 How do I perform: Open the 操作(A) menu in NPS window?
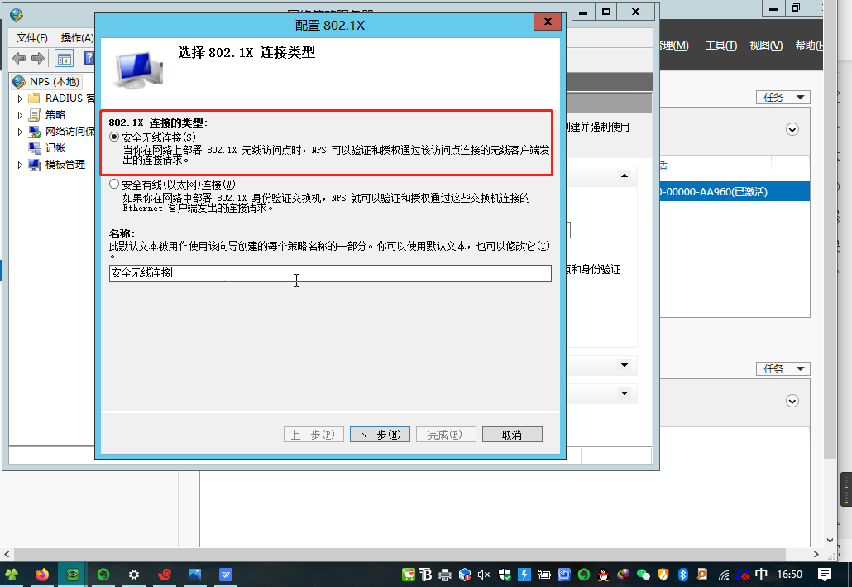click(x=77, y=37)
